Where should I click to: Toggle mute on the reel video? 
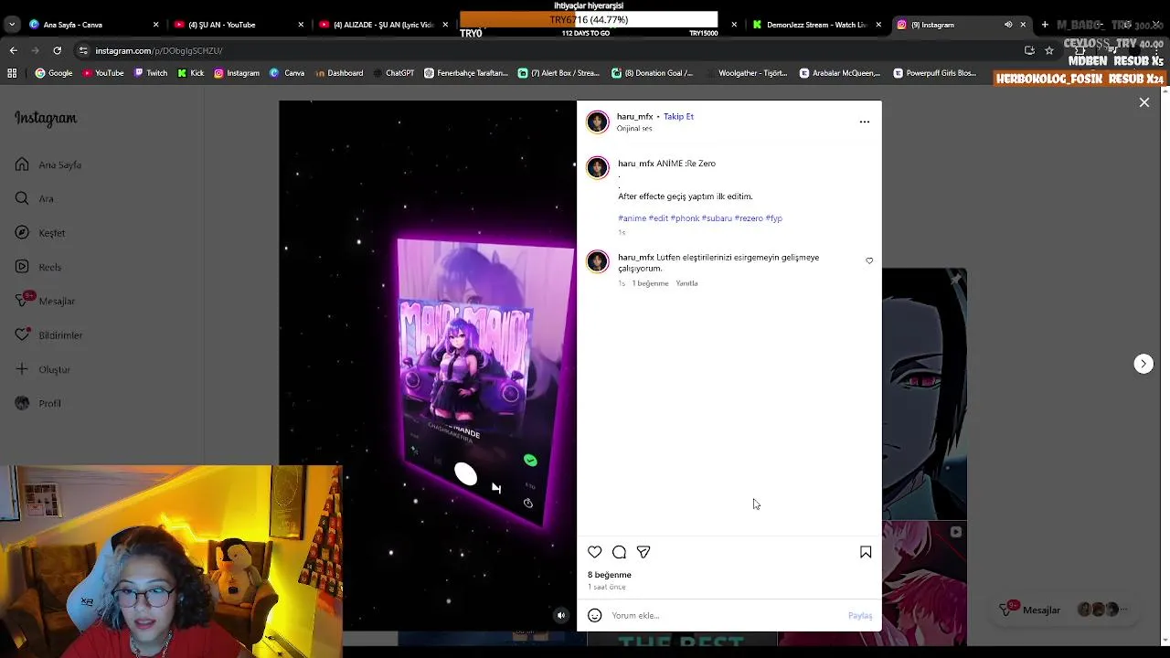[x=561, y=615]
